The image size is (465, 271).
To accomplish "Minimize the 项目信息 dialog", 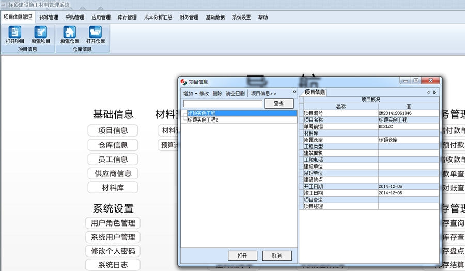I will tap(405, 81).
